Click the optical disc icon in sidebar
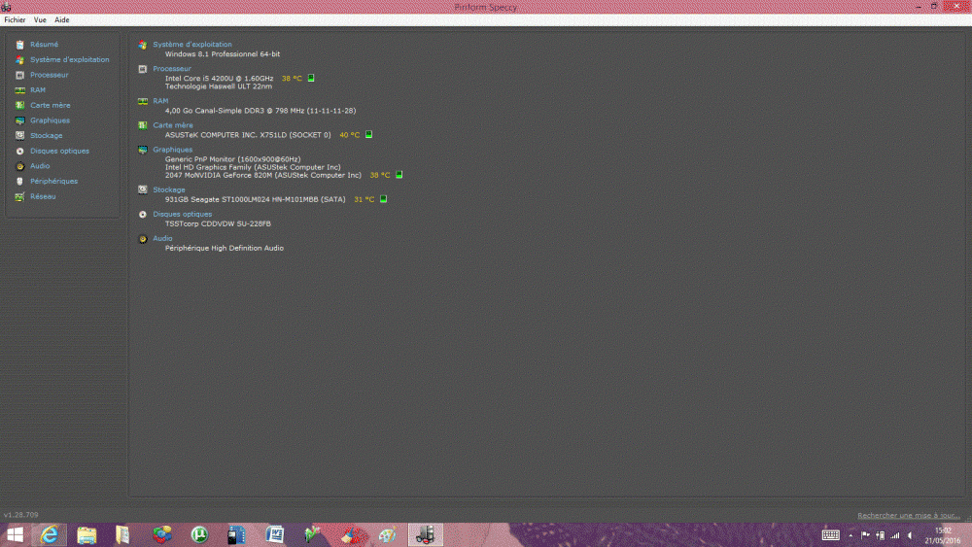This screenshot has width=972, height=547. (x=19, y=152)
